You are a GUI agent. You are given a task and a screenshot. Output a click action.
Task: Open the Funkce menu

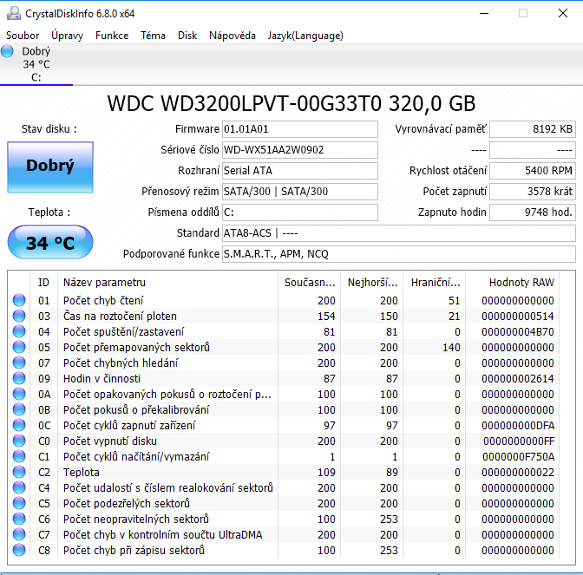112,36
